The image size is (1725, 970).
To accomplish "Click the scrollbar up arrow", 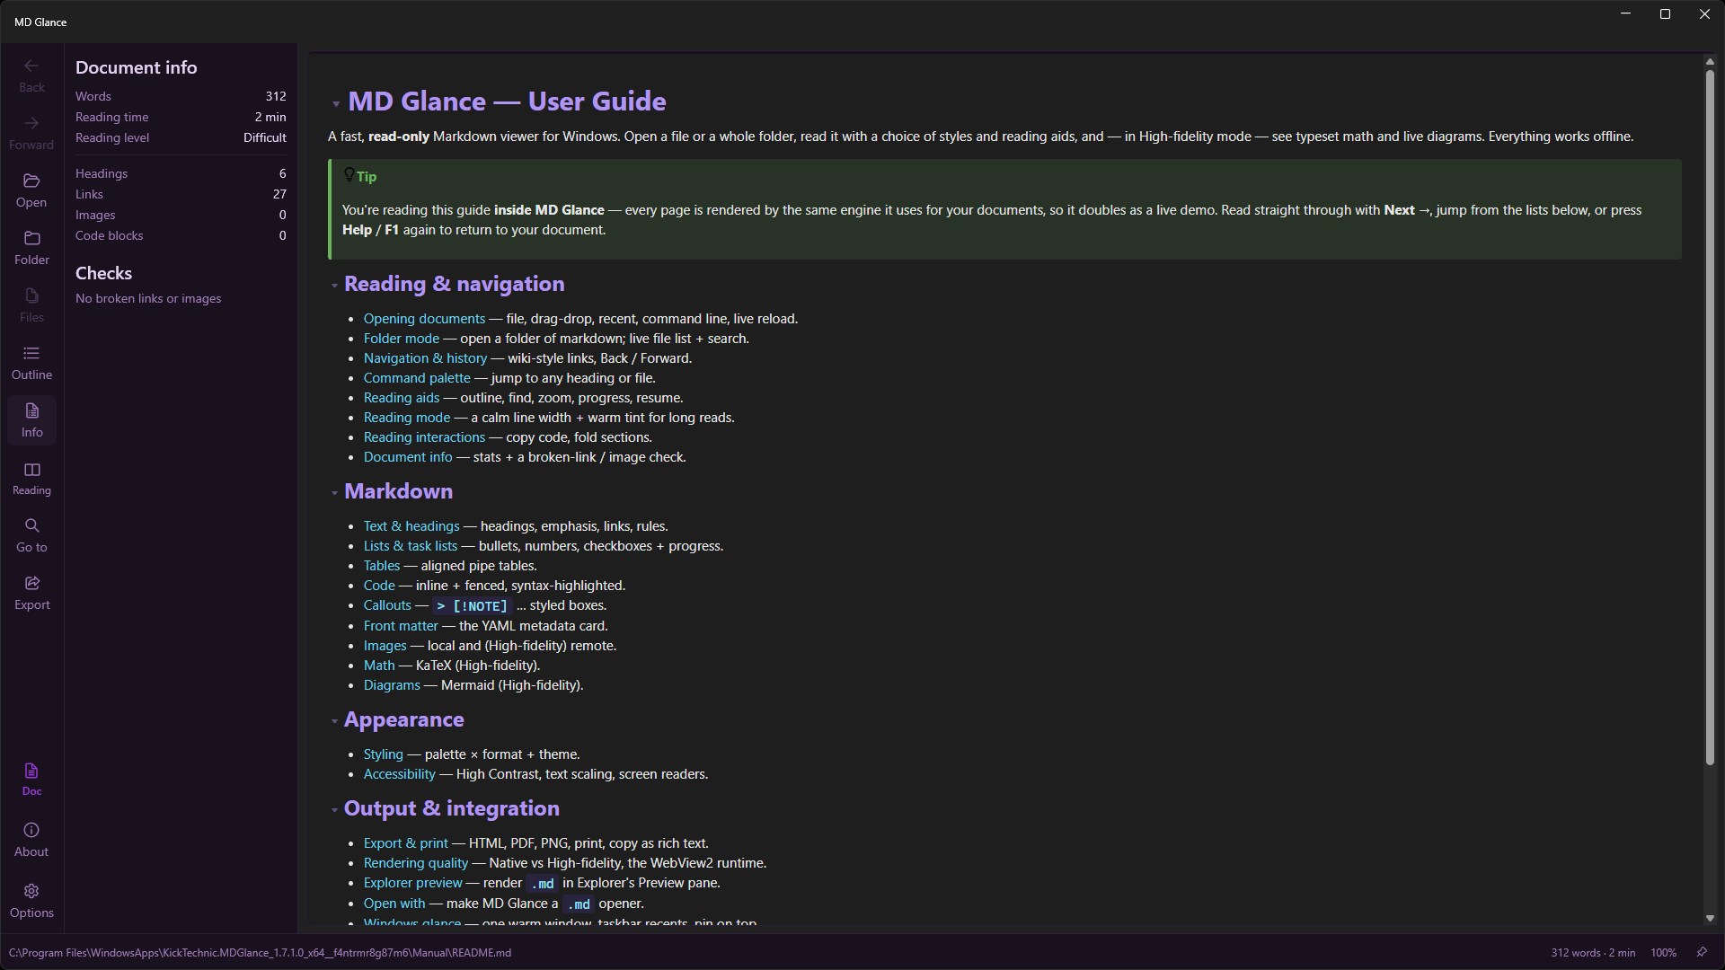I will (1710, 61).
